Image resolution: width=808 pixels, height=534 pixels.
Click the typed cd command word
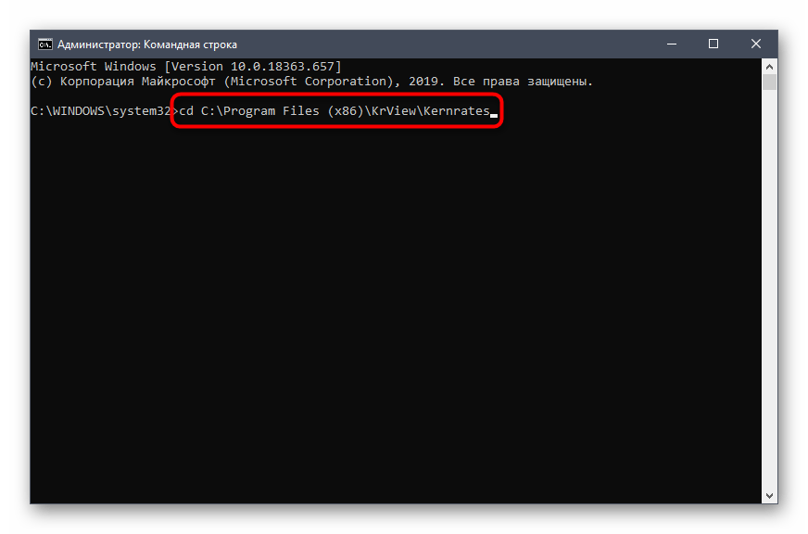186,111
